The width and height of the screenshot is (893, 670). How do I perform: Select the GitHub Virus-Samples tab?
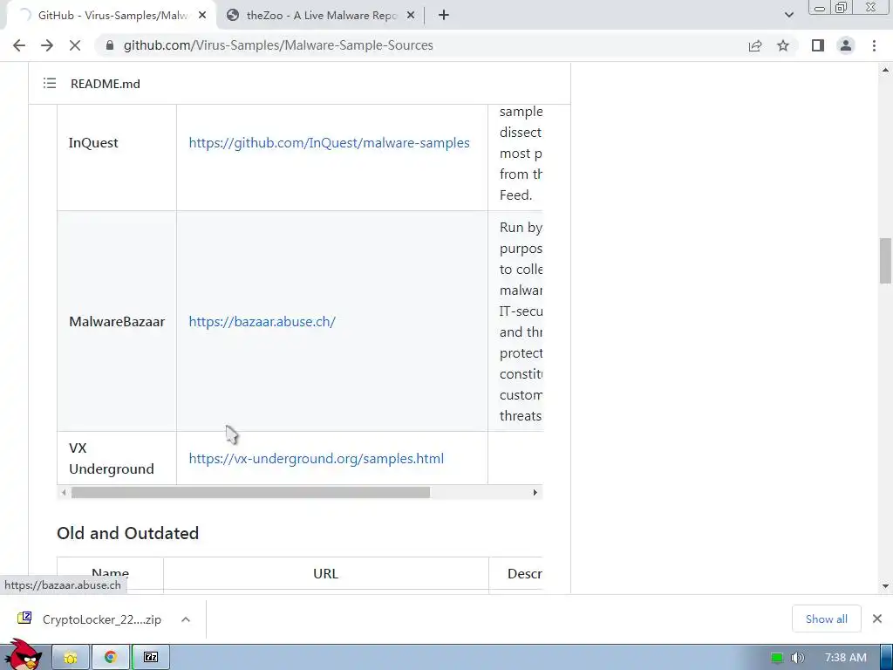111,16
